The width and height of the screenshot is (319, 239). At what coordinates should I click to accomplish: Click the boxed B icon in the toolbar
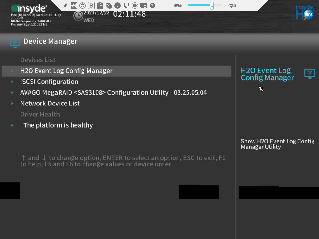coord(91,6)
